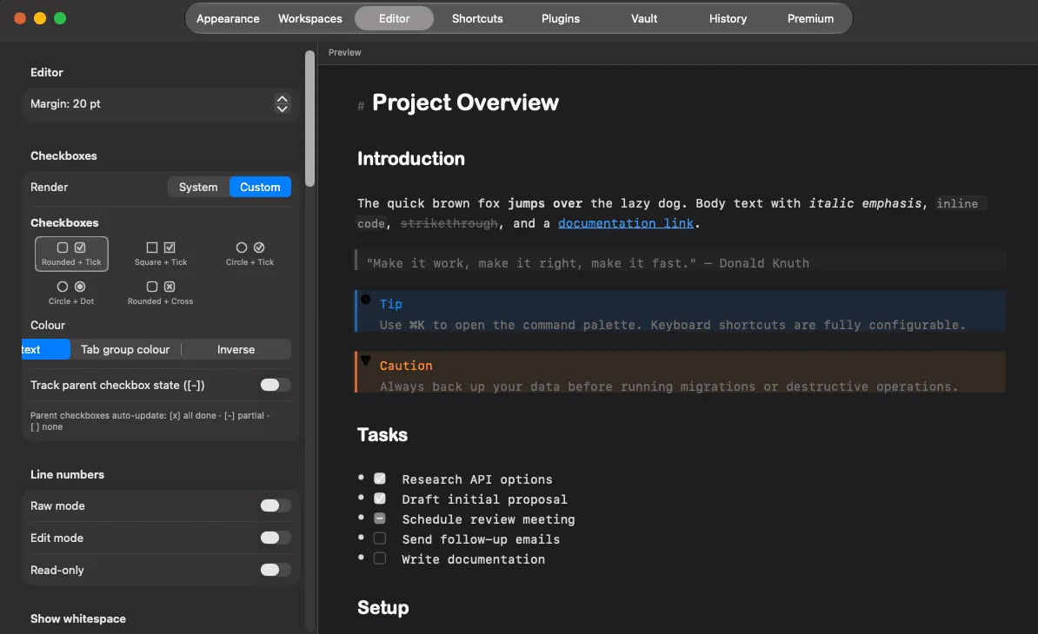Choose the Square + Tick checkbox style
1038x634 pixels.
click(x=161, y=254)
